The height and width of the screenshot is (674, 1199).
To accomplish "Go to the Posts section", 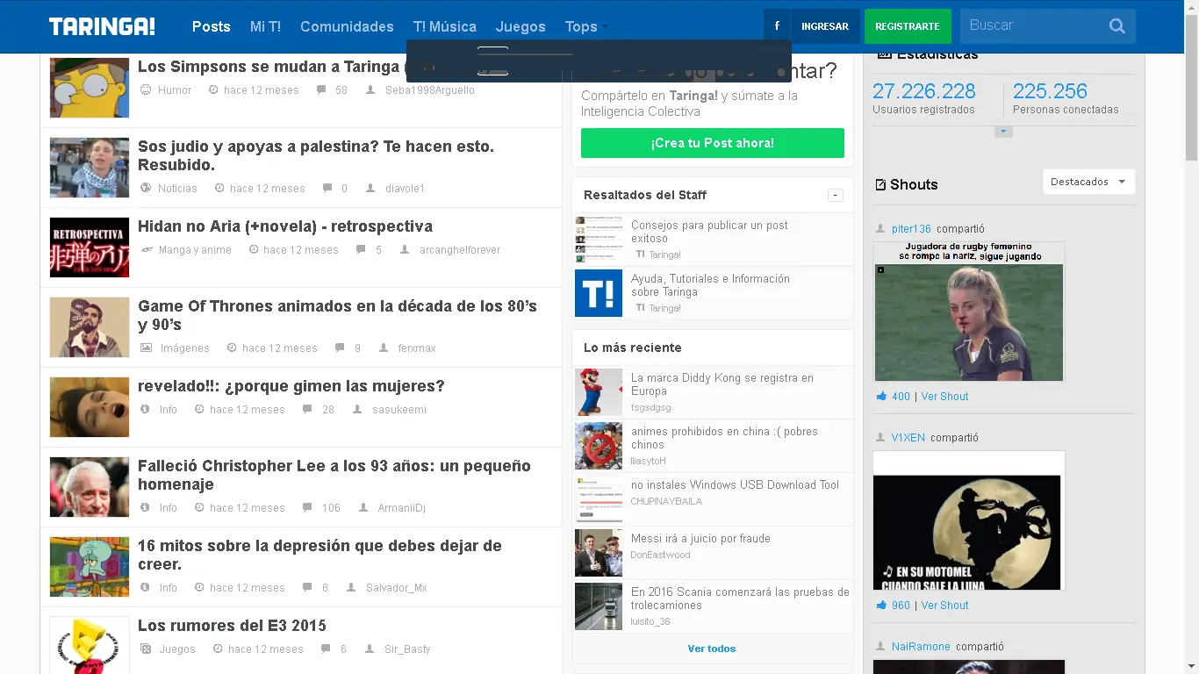I will pos(212,26).
